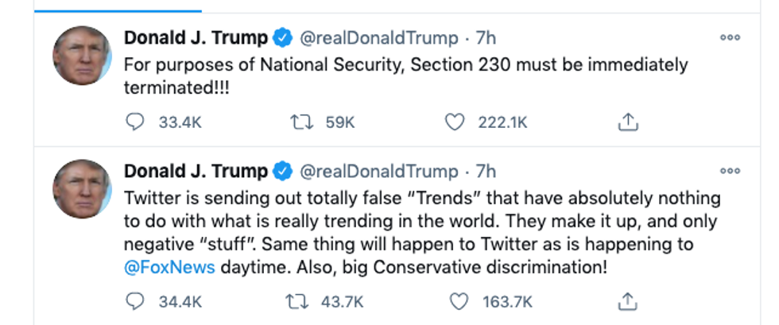Open second tweet's 7h timestamp
Screen dimensions: 779x325
click(486, 171)
